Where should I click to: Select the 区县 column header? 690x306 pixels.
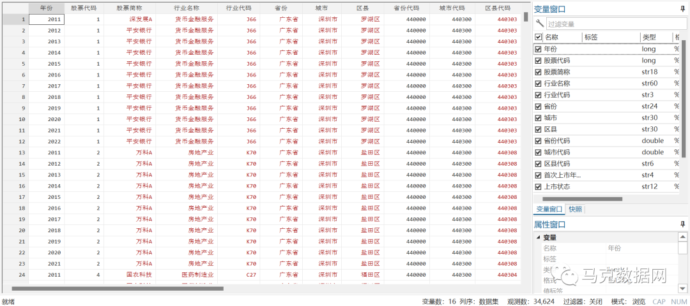click(x=362, y=8)
